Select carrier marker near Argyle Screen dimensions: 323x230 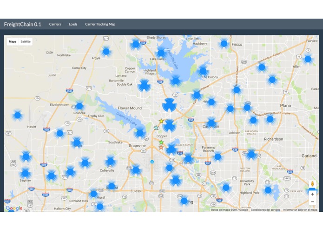(x=106, y=51)
